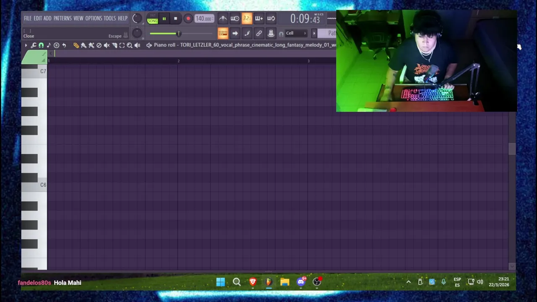Toggle the green piano roll snap magnet

tap(41, 45)
